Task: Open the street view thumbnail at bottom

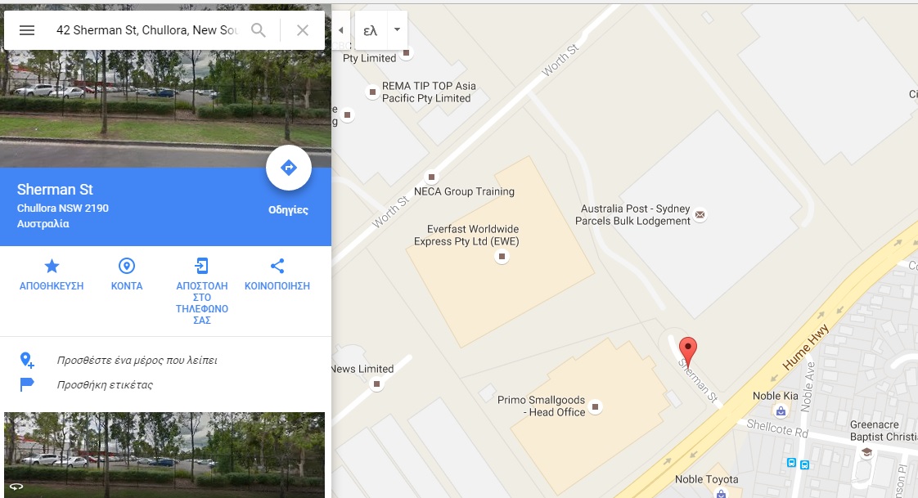Action: [164, 455]
